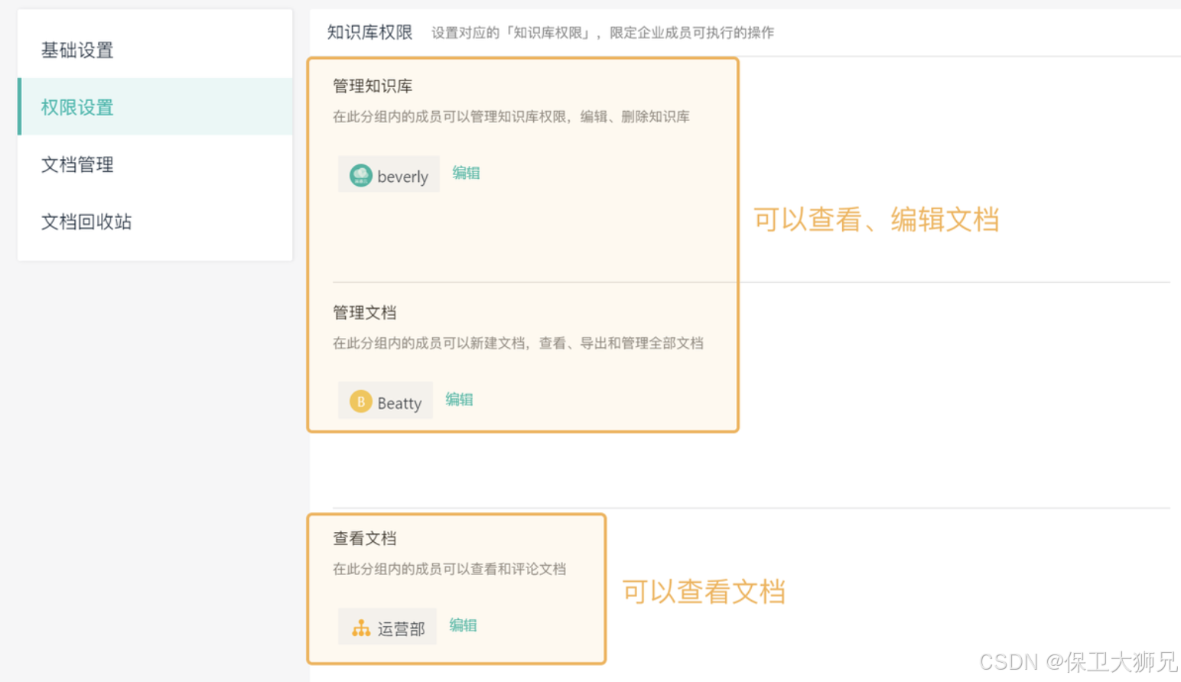Click Beatty's orange avatar icon

tap(360, 401)
